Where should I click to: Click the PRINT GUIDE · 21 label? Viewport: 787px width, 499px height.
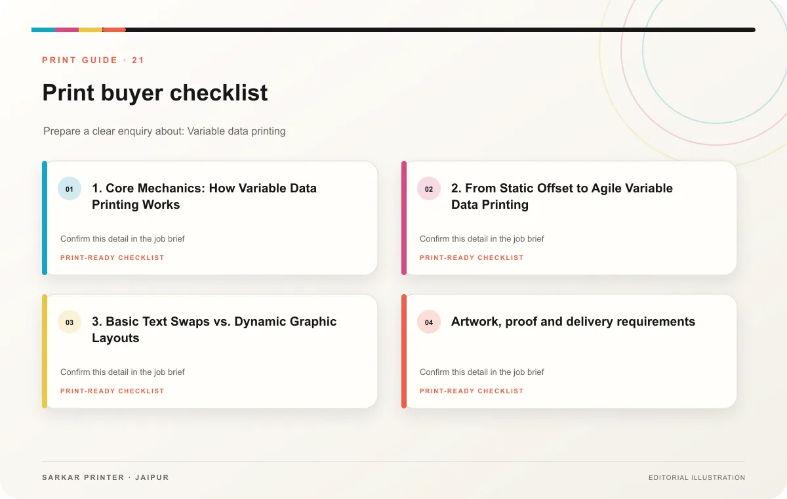(93, 60)
